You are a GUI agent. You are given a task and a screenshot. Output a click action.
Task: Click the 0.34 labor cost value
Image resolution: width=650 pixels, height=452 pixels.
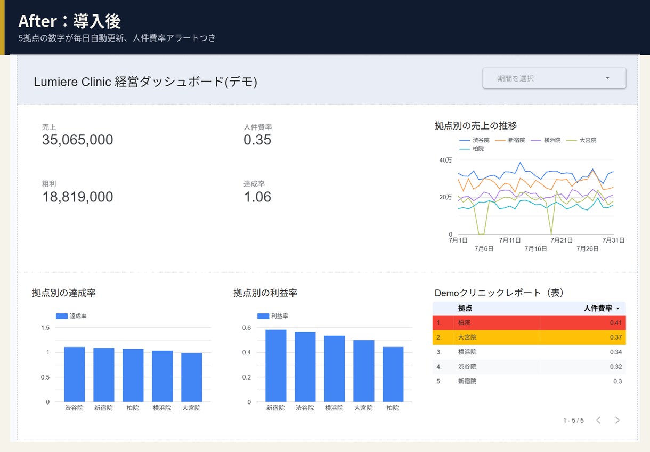pyautogui.click(x=616, y=352)
